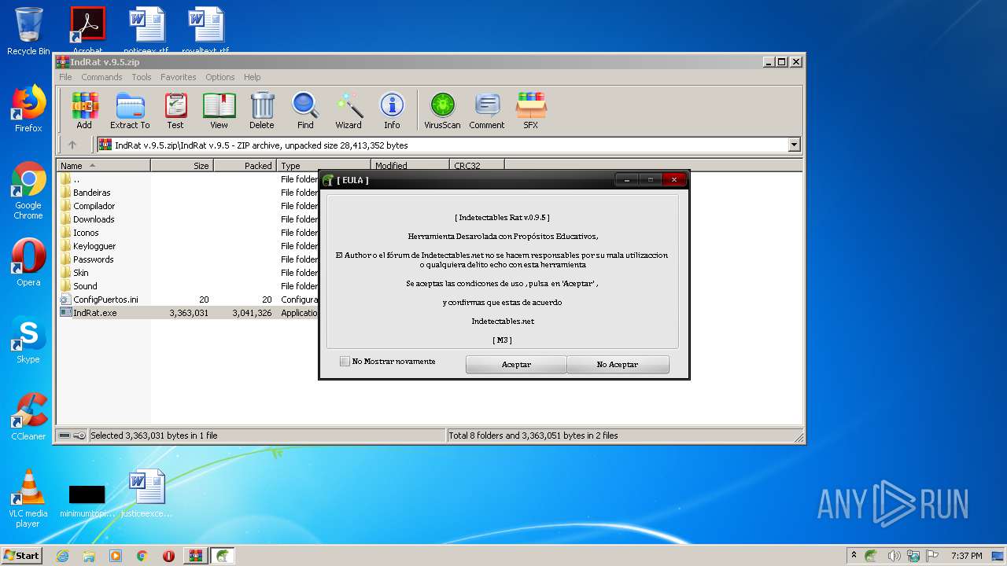1007x566 pixels.
Task: Expand the archive path dropdown
Action: click(794, 145)
